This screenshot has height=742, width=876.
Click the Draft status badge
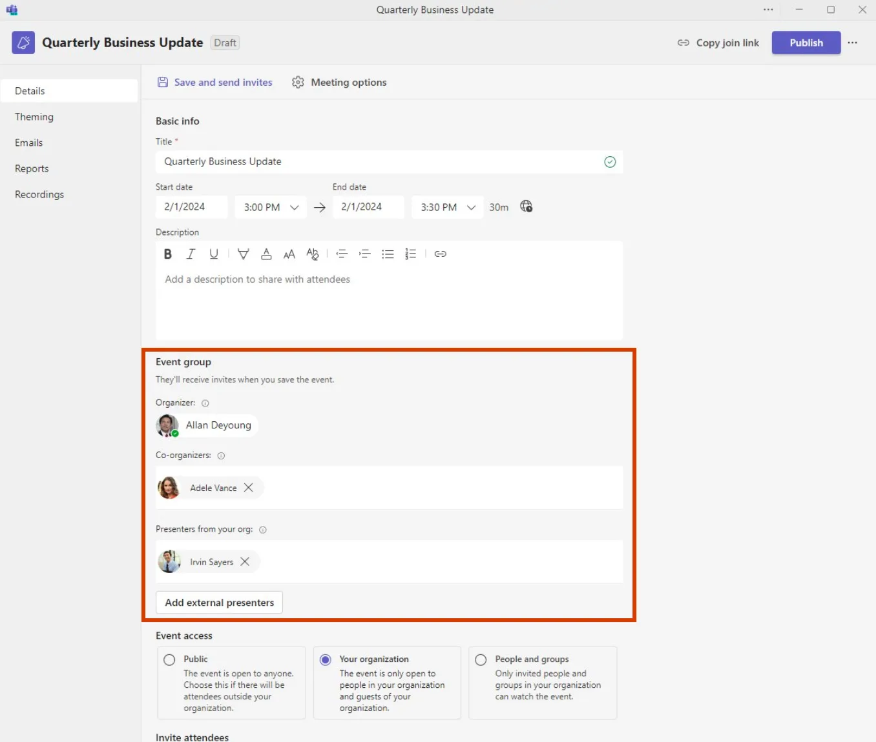point(225,43)
